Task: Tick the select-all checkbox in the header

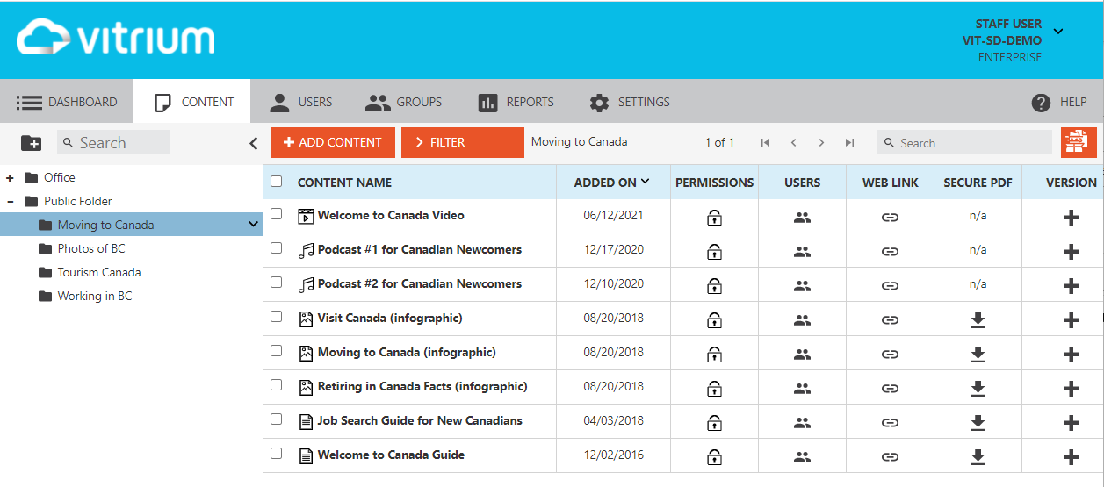Action: click(277, 182)
